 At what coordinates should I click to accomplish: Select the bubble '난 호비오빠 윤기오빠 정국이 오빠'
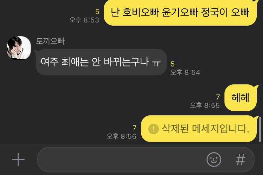point(180,13)
